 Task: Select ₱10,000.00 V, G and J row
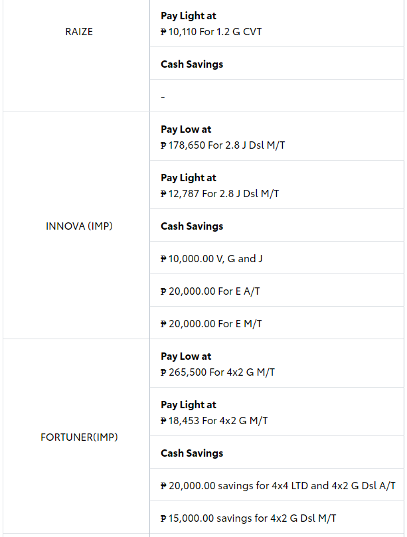(x=277, y=258)
